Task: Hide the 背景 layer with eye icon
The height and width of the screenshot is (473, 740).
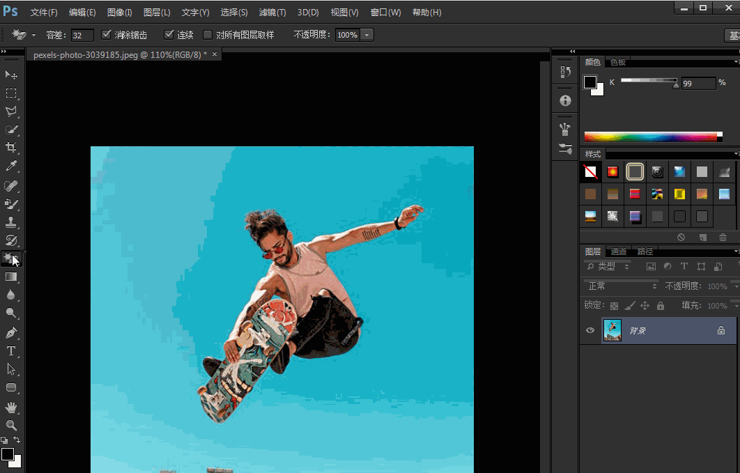Action: [590, 330]
